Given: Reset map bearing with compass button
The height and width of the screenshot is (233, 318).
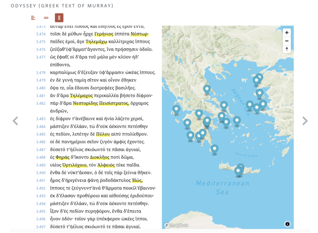Looking at the screenshot, I should [x=287, y=49].
